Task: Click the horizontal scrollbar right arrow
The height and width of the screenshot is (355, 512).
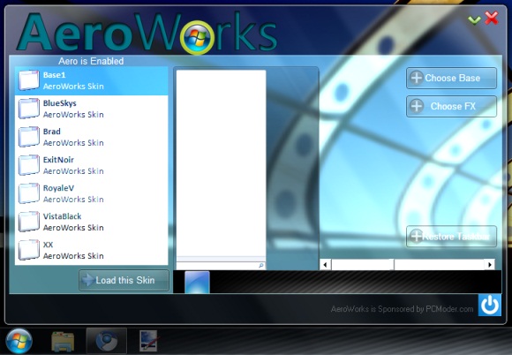Action: coord(489,265)
